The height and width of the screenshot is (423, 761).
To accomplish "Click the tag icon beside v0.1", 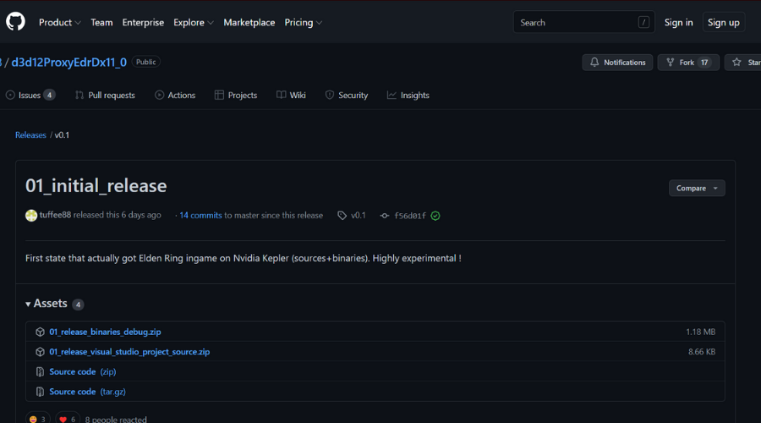I will point(342,215).
